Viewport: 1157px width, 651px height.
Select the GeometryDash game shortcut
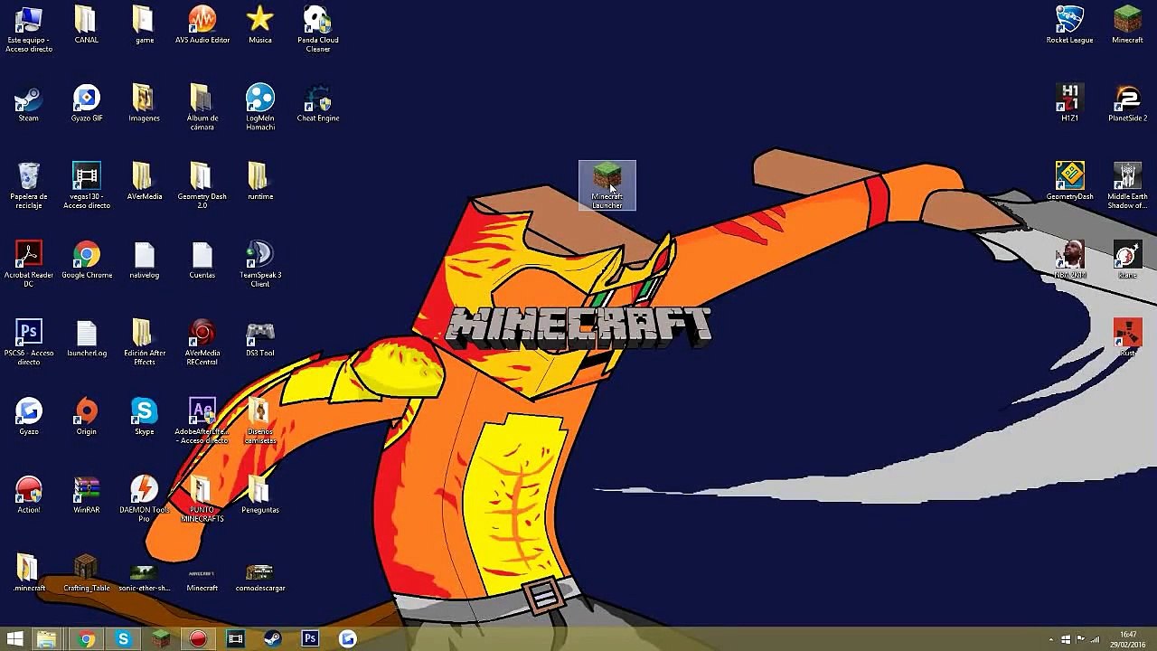(x=1069, y=181)
